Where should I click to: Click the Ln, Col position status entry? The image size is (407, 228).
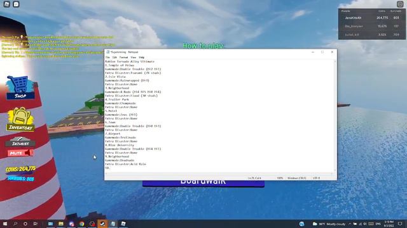[254, 178]
